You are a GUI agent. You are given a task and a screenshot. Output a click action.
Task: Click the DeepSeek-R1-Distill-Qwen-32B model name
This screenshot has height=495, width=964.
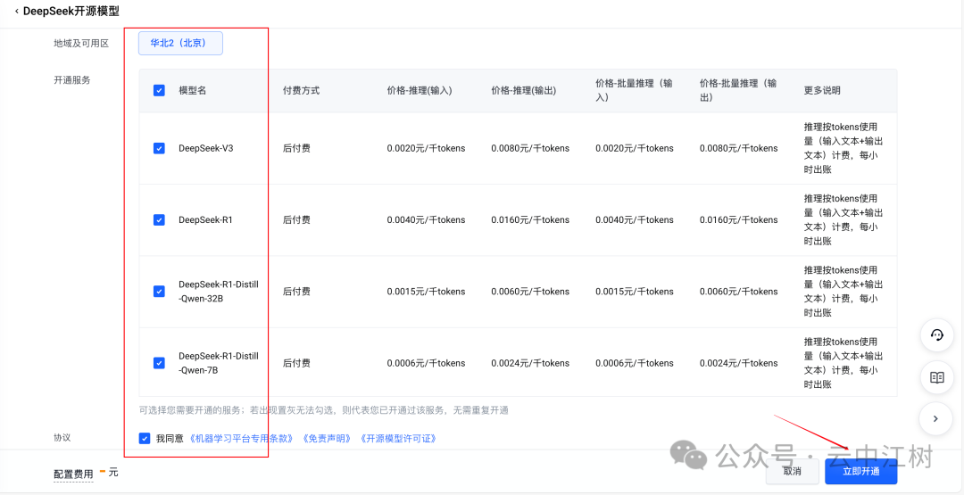(219, 291)
